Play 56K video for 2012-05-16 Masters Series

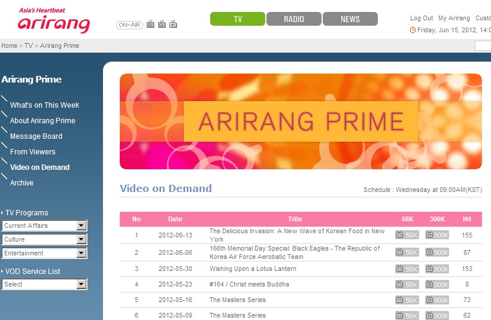click(407, 300)
